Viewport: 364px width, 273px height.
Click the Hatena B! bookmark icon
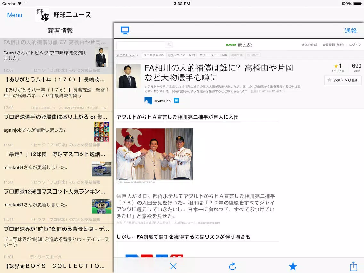(x=177, y=101)
